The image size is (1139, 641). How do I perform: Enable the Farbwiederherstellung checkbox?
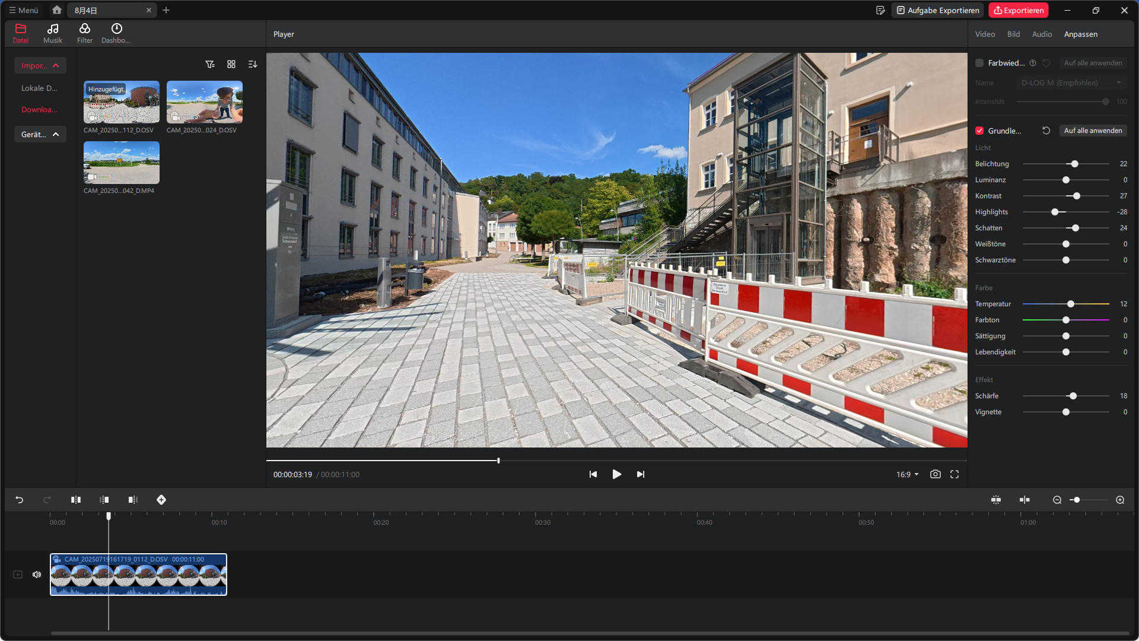(979, 63)
